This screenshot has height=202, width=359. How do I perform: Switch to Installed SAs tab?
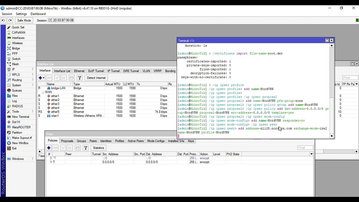tap(176, 141)
